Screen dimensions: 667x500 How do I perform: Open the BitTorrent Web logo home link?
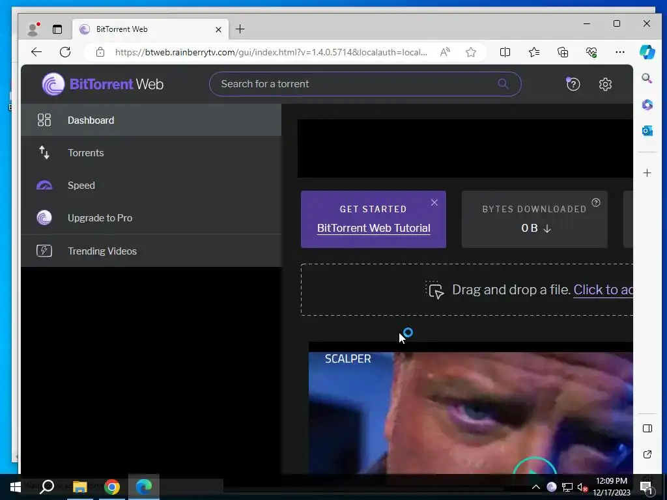[x=102, y=84]
